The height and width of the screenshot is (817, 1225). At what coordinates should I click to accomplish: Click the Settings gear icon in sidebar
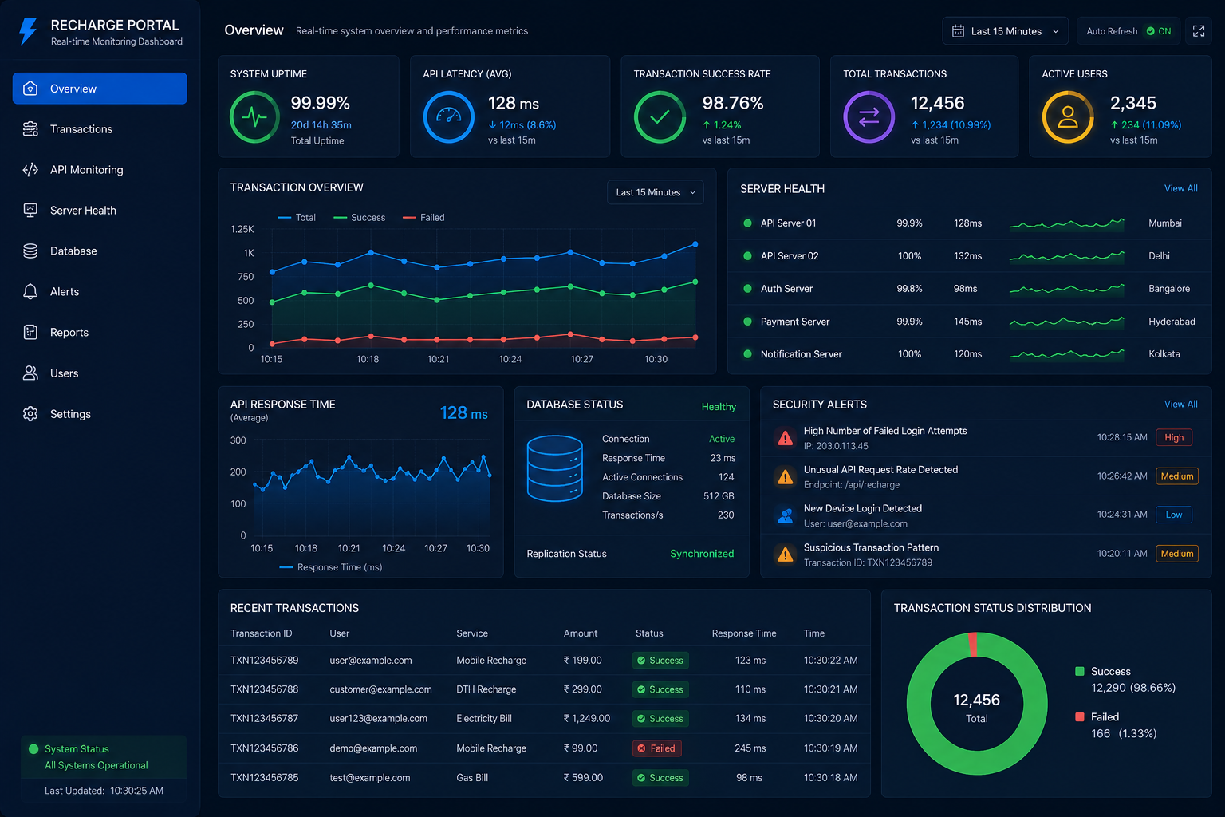[30, 413]
